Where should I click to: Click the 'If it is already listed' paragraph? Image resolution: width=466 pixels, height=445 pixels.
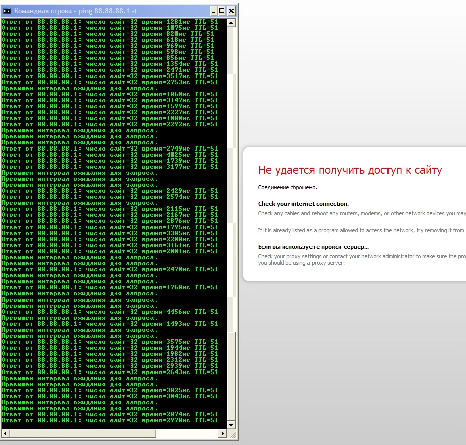pyautogui.click(x=361, y=231)
